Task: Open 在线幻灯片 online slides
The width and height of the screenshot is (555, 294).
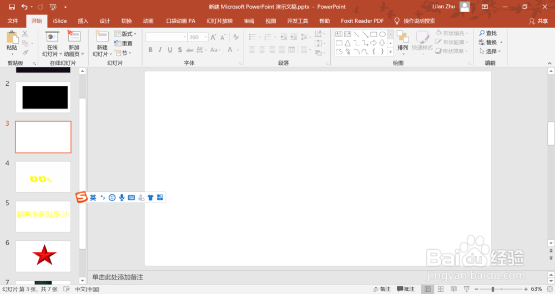Action: 52,44
